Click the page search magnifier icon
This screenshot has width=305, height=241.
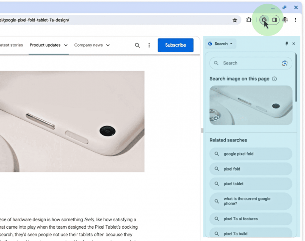coord(137,45)
